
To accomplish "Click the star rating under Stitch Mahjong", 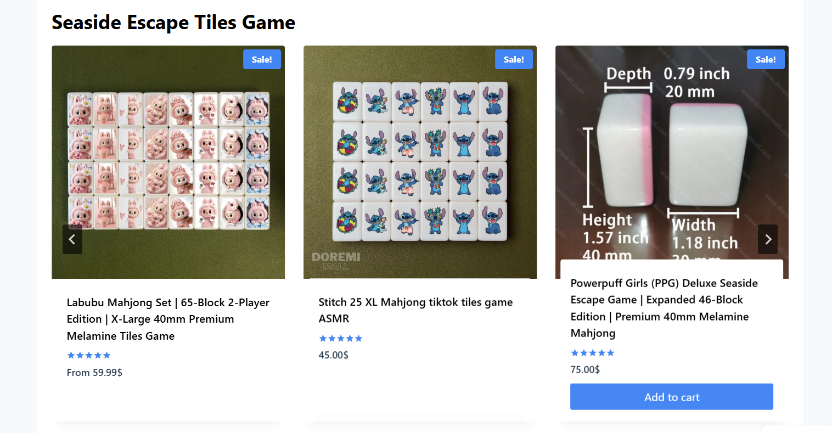I will (341, 339).
